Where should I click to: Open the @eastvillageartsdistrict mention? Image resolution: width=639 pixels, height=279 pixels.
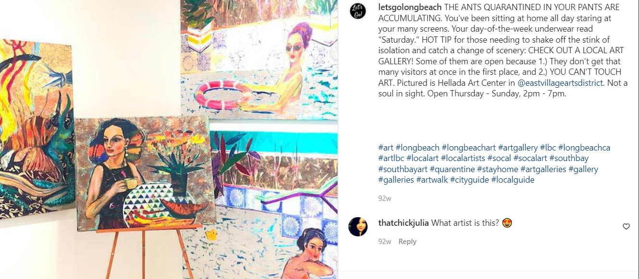click(560, 83)
